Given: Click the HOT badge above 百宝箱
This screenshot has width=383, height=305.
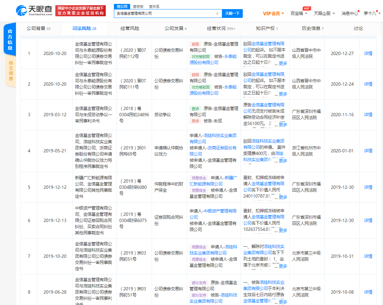Looking at the screenshot, I should [307, 8].
